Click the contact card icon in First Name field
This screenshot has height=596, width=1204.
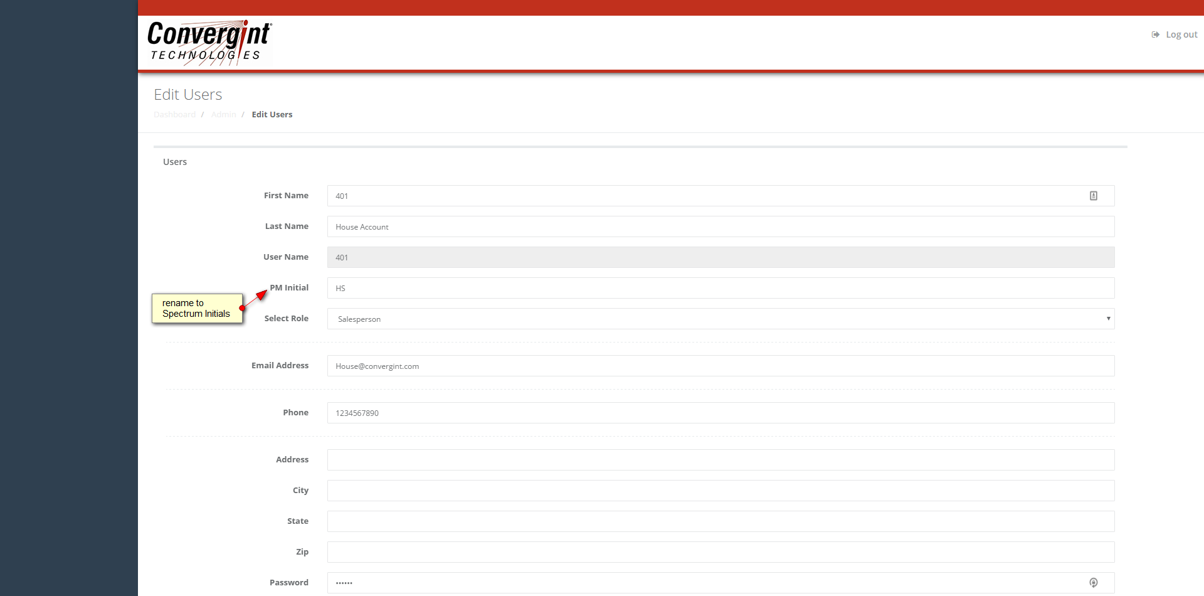(1094, 196)
